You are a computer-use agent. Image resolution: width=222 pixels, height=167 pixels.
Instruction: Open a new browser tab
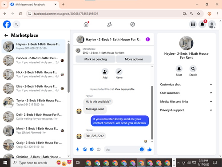tap(63, 4)
